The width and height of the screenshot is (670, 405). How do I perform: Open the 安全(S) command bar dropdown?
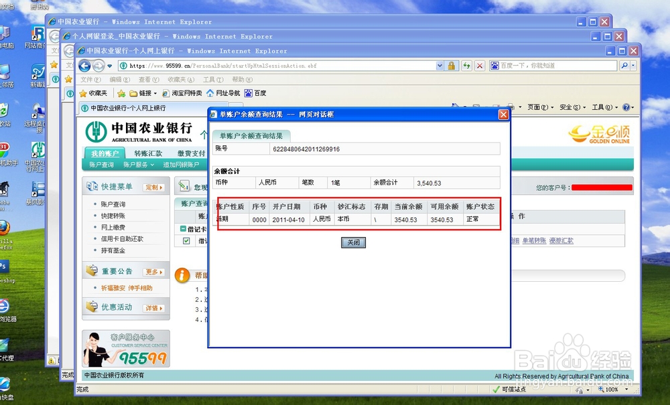[x=573, y=107]
